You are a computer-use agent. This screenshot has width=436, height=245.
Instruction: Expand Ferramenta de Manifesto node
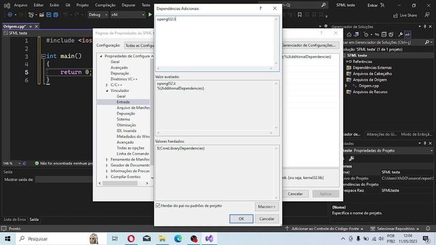coord(107,159)
